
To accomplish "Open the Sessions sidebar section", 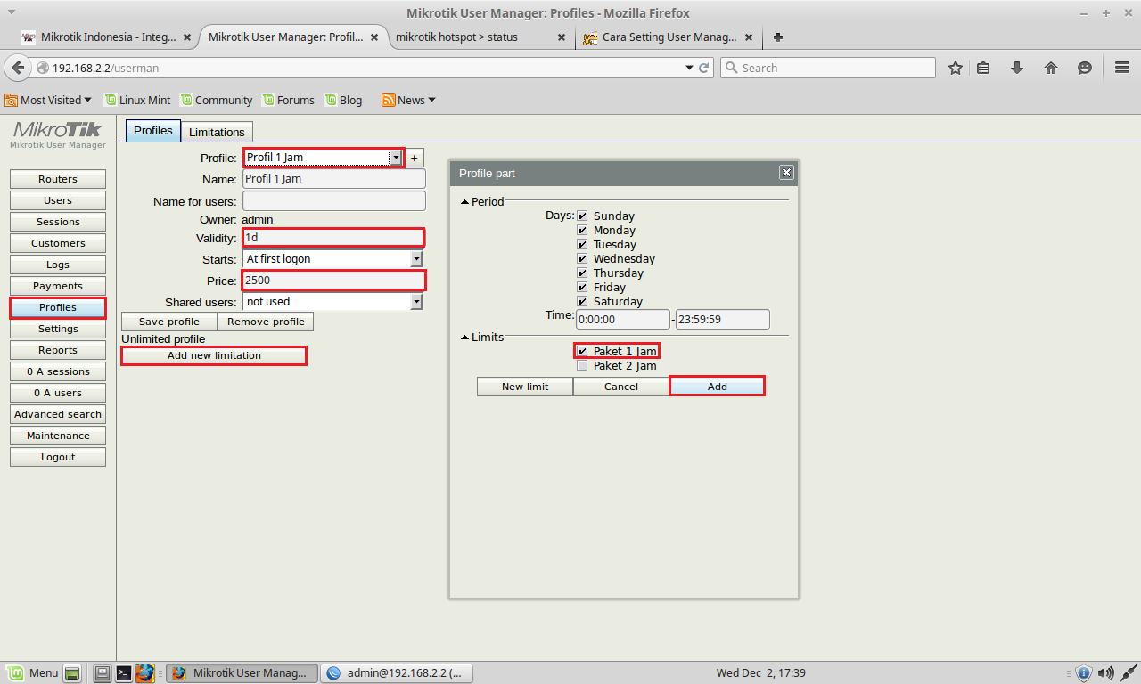I will click(x=58, y=222).
